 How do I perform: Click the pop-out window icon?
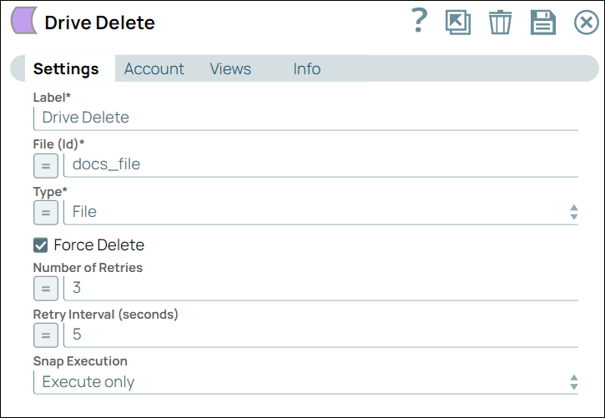coord(458,23)
